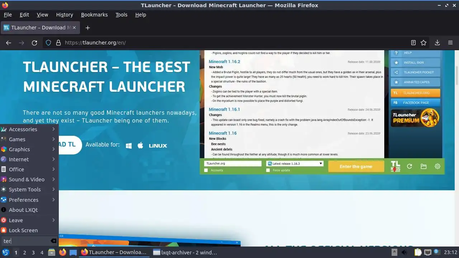Click the show desktop panel icon
Image resolution: width=459 pixels, height=258 pixels.
(73, 252)
